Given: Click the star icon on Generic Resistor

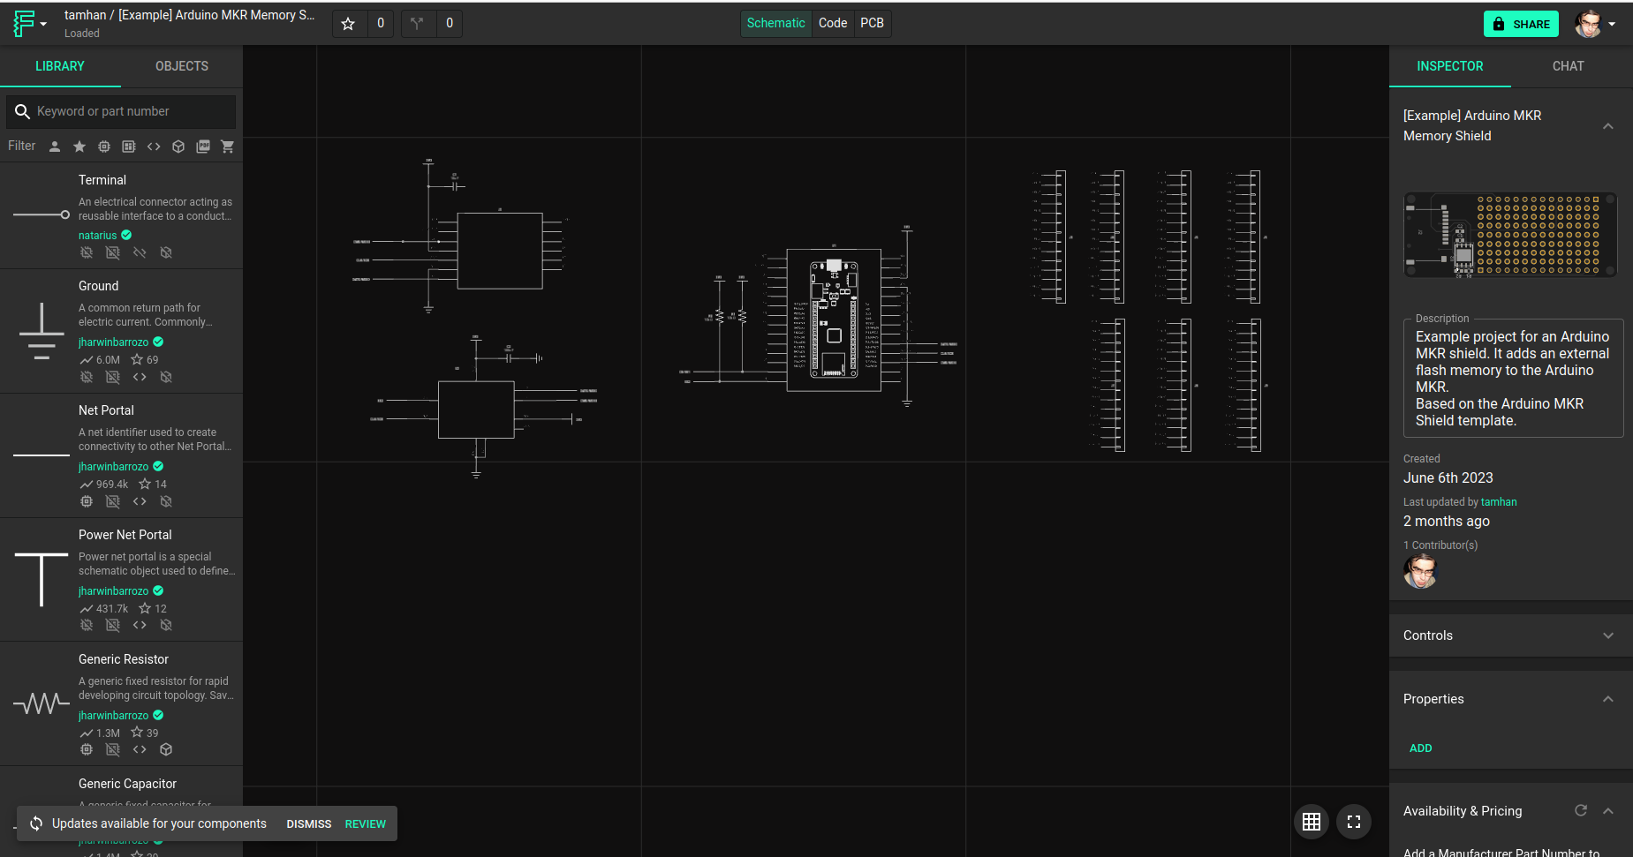Looking at the screenshot, I should [x=137, y=733].
